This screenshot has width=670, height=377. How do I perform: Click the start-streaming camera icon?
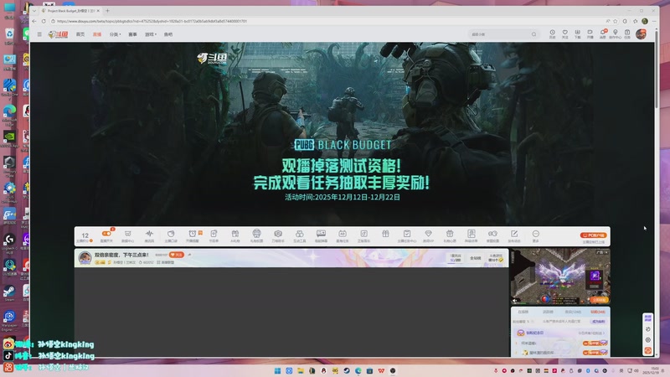[590, 34]
